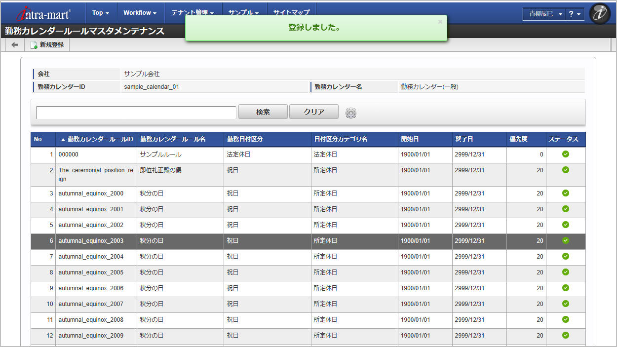Open search settings via the gear icon
The height and width of the screenshot is (347, 617).
click(x=350, y=113)
